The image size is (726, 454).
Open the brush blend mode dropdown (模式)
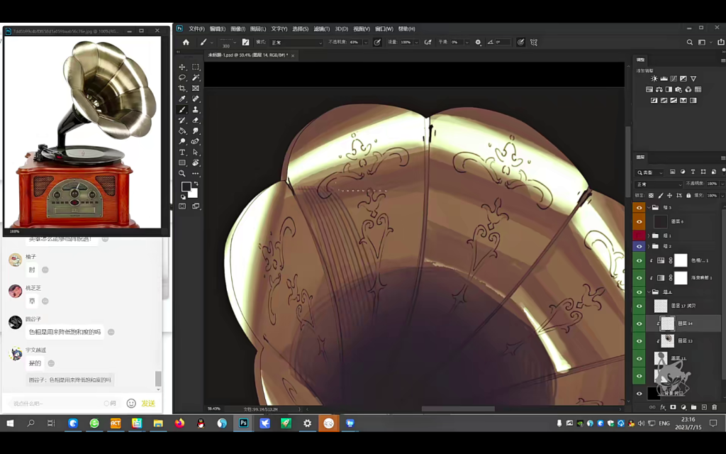click(x=296, y=43)
